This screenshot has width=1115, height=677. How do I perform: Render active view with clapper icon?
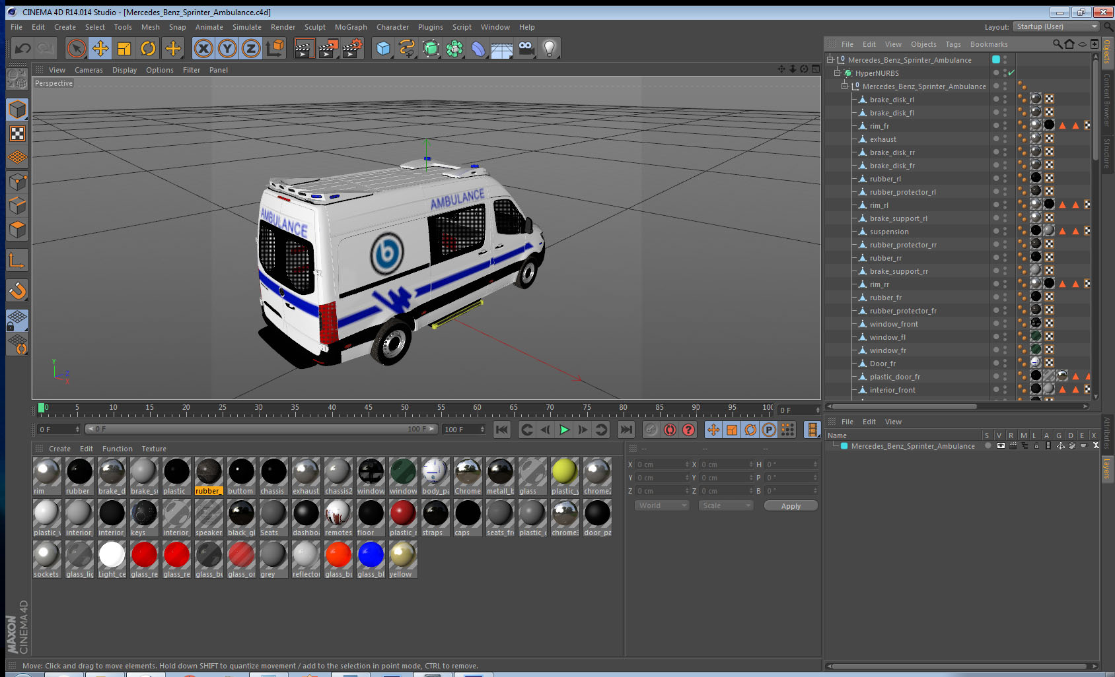(x=304, y=48)
